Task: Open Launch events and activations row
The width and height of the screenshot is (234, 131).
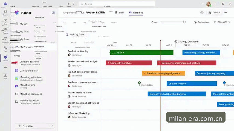Action: click(x=83, y=103)
